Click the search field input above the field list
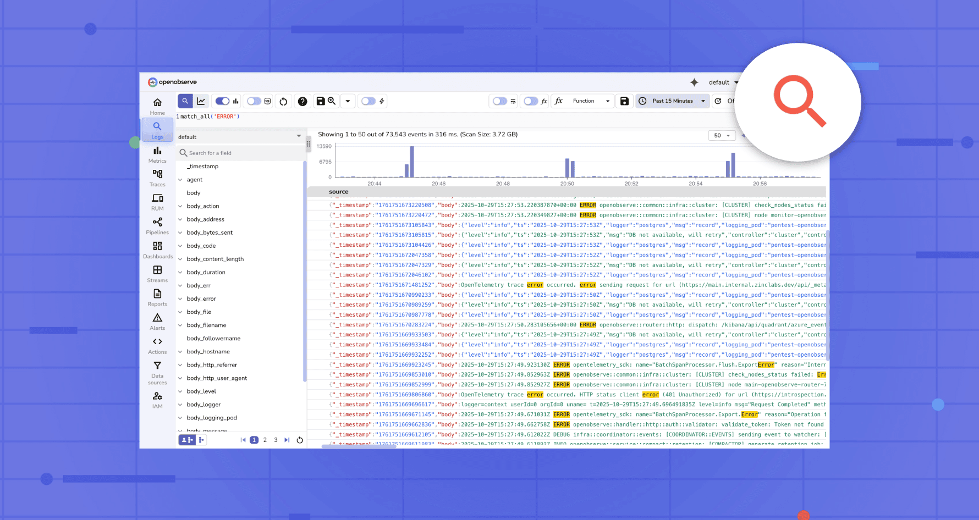This screenshot has width=979, height=520. click(x=240, y=152)
